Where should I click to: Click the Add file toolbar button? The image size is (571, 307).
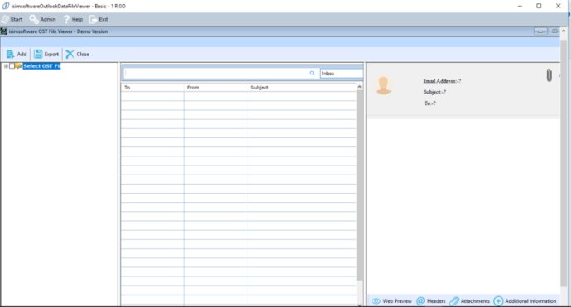[x=17, y=55]
